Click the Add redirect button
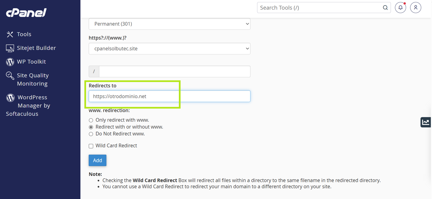The height and width of the screenshot is (199, 432). point(98,160)
